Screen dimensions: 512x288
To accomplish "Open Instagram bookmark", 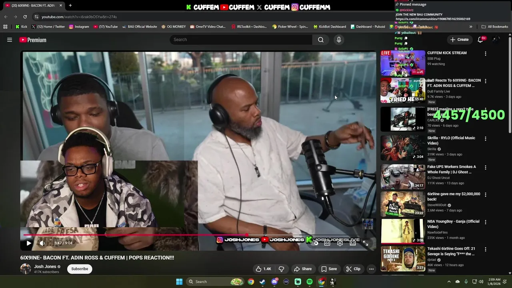I will 79,27.
